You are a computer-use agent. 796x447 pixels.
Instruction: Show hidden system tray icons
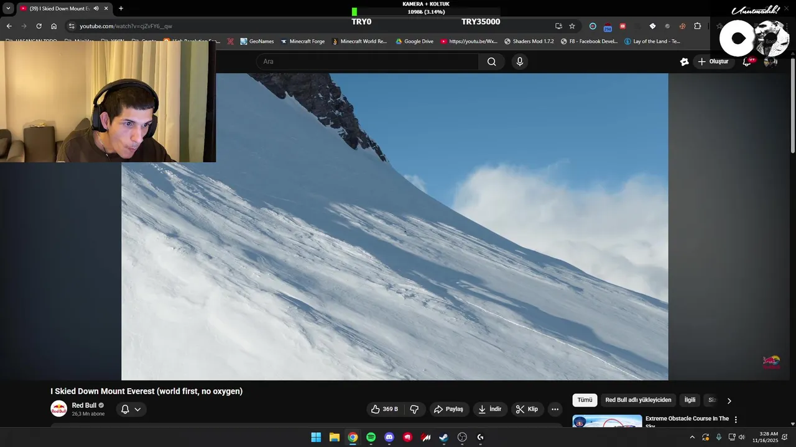692,437
